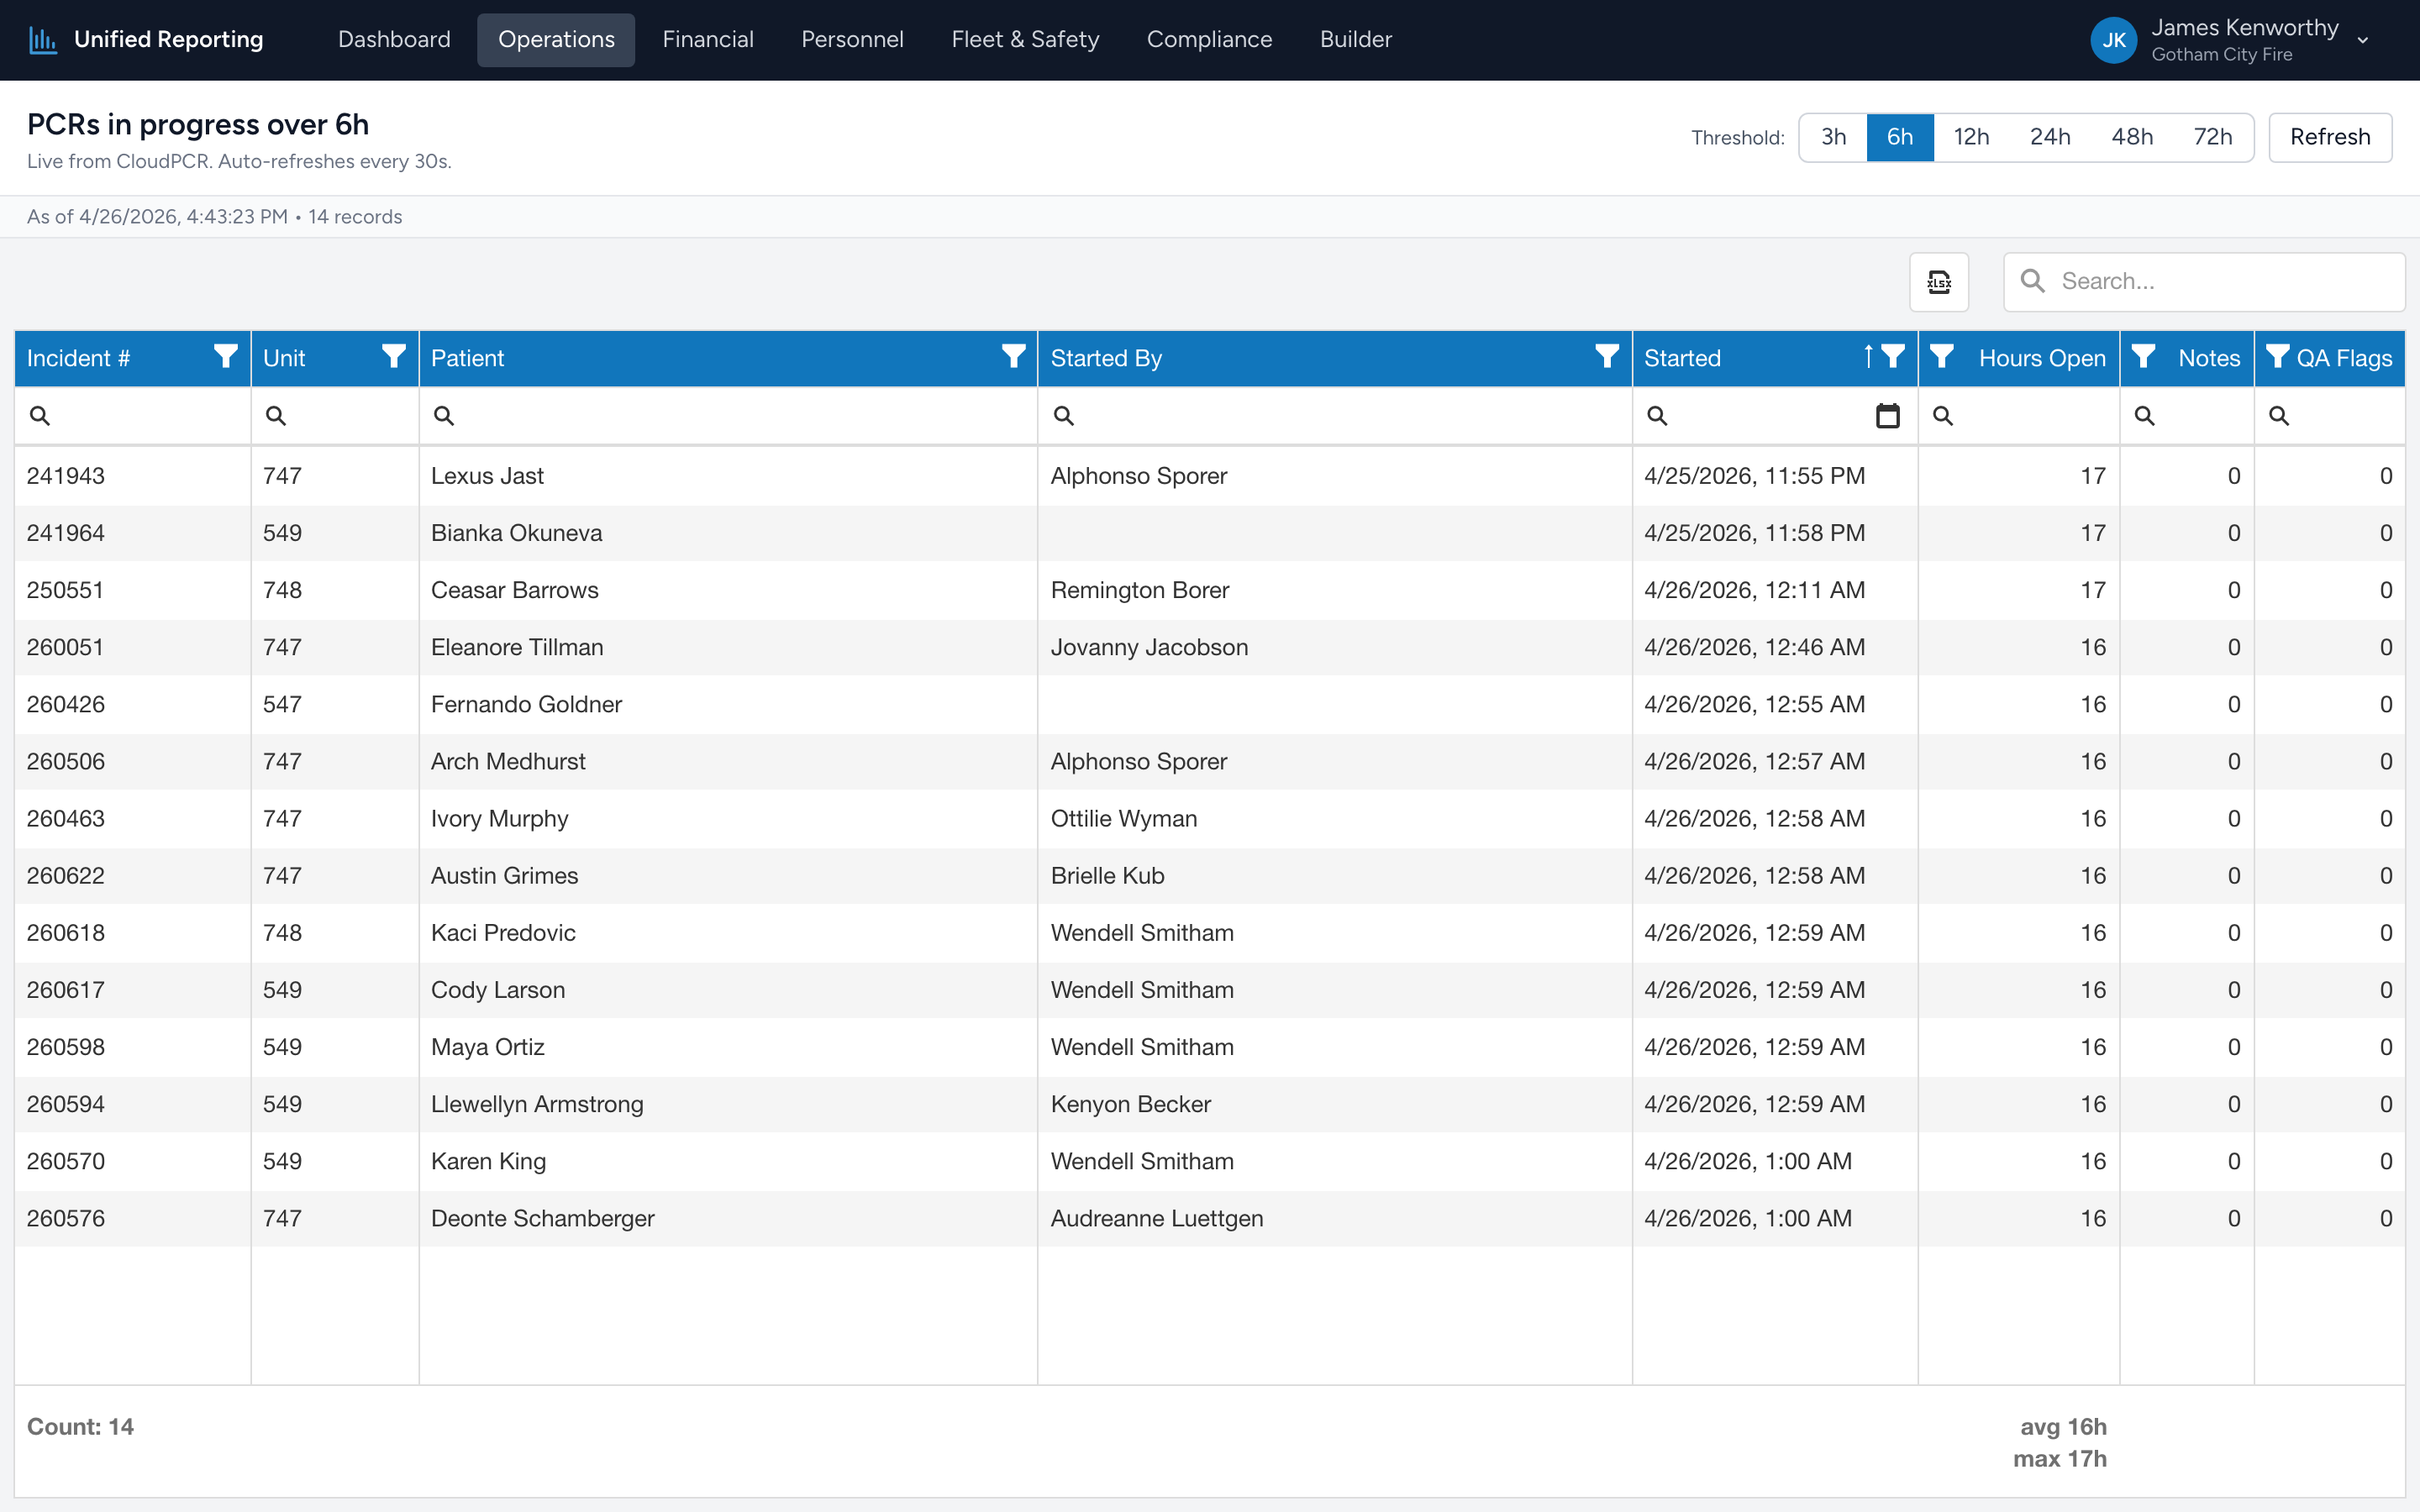Sort by the Hours Open column header
Viewport: 2420px width, 1512px height.
2042,358
